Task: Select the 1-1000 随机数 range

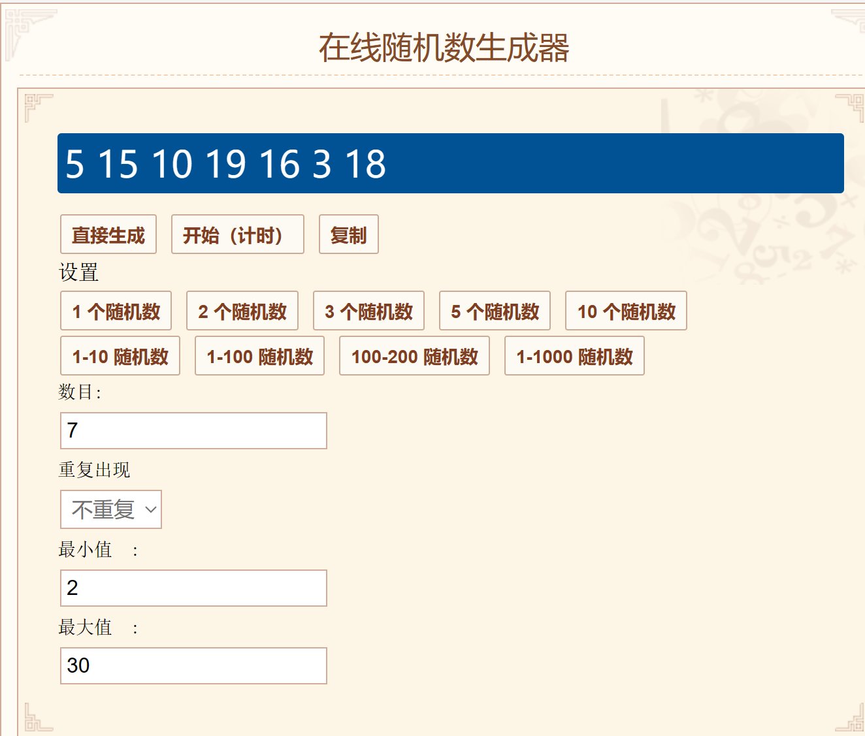Action: tap(575, 356)
